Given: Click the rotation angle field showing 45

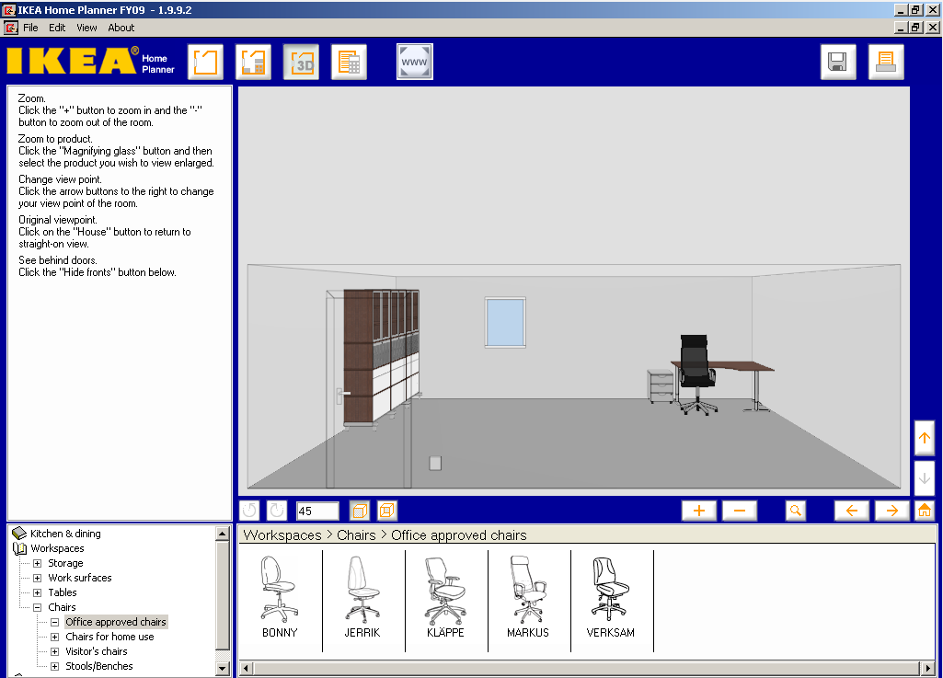Looking at the screenshot, I should point(317,511).
